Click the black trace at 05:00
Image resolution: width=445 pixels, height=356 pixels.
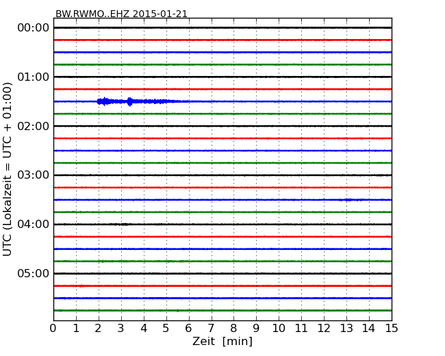point(222,273)
